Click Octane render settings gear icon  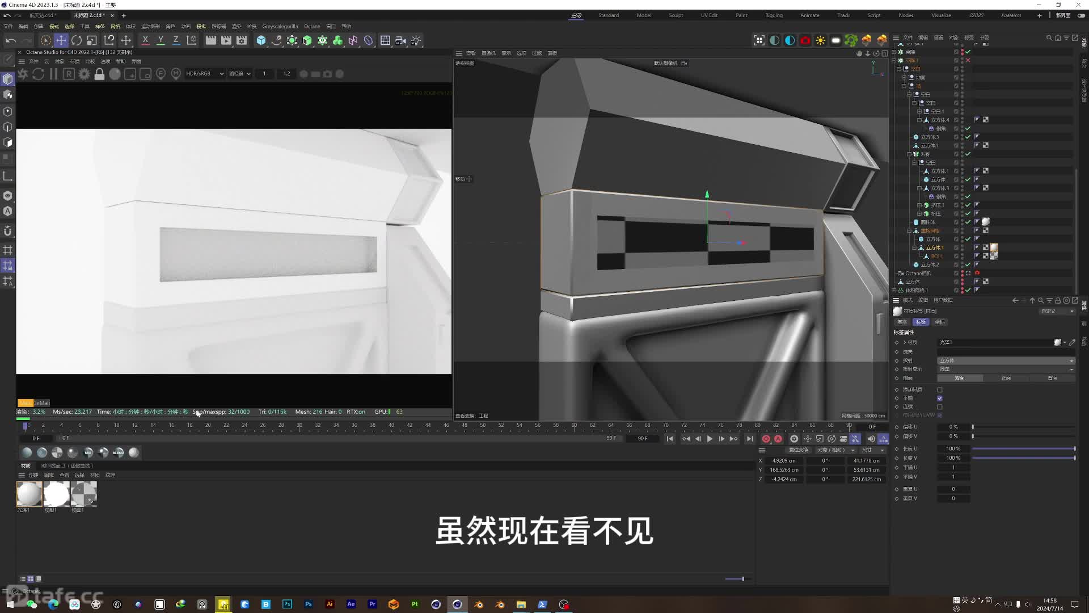84,74
